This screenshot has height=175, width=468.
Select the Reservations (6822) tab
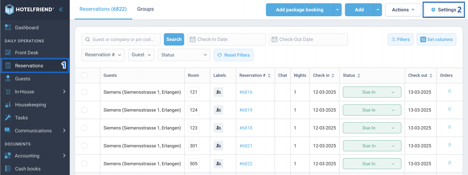click(103, 9)
